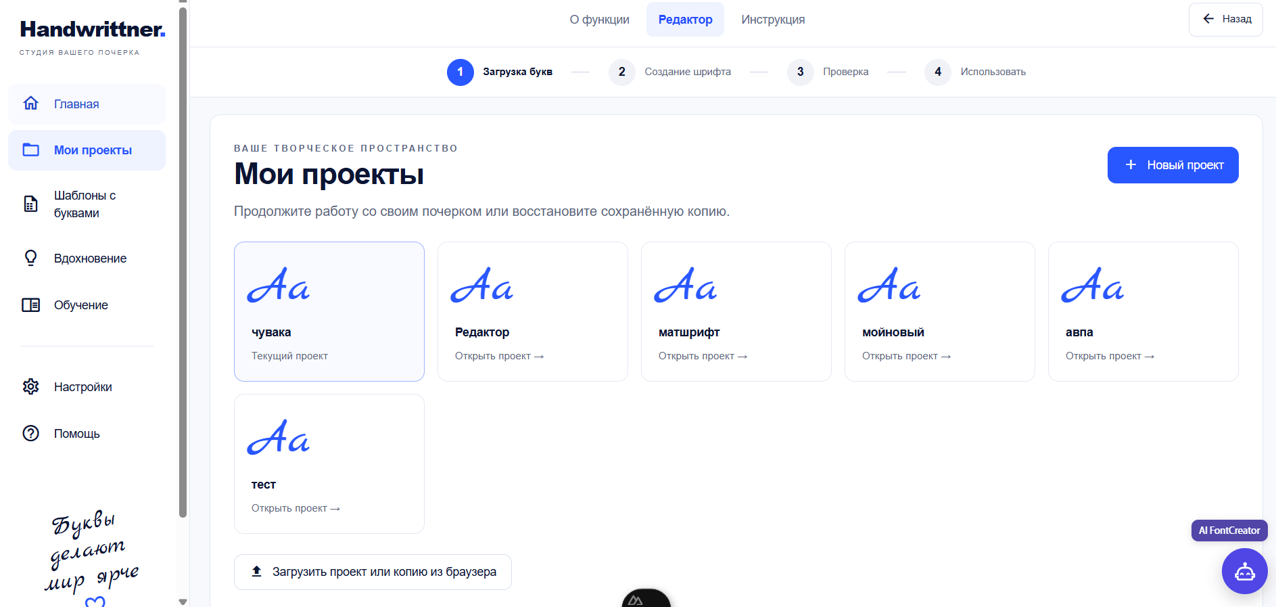
Task: Click the lightbulb icon beside Вдохновение
Action: pos(30,258)
